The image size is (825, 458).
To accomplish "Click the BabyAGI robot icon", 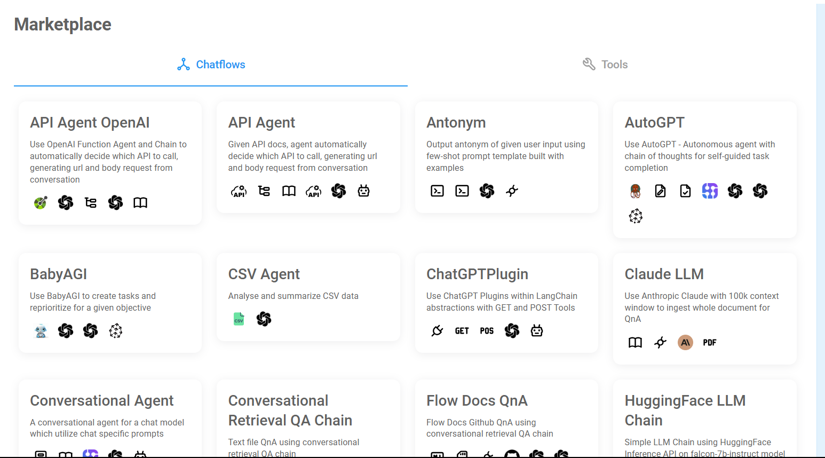I will coord(41,331).
